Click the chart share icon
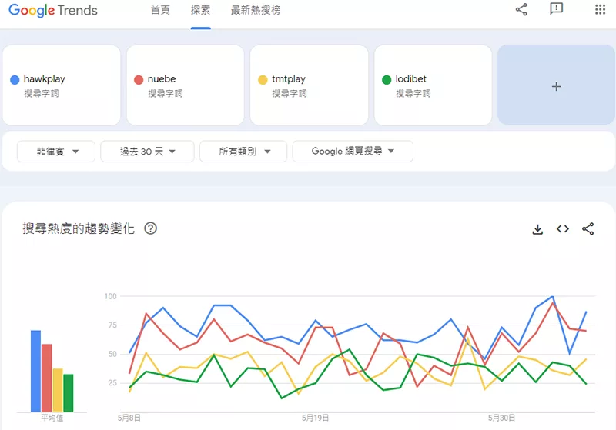The height and width of the screenshot is (430, 616). pyautogui.click(x=588, y=228)
